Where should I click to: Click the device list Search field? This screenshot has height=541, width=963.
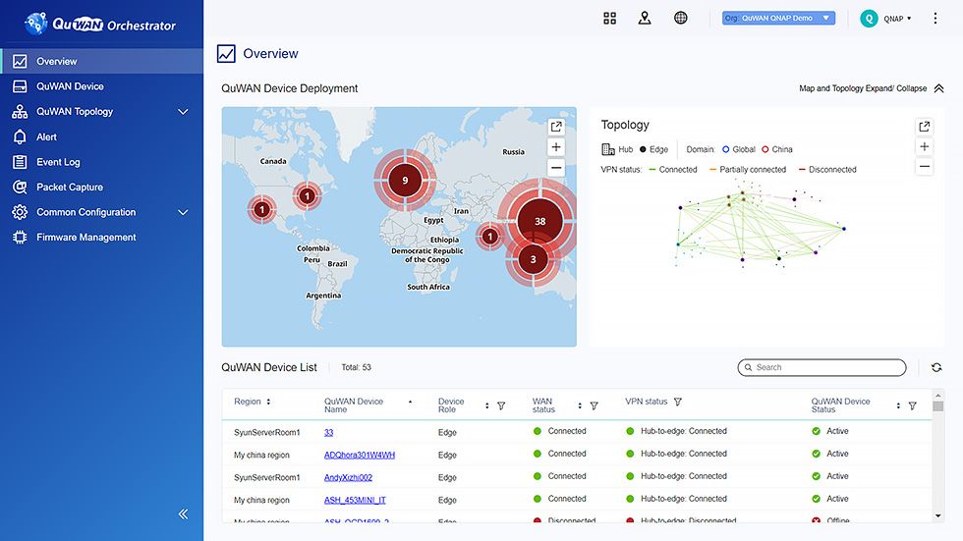[825, 367]
